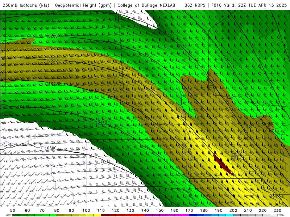
Task: Click the 130 value on the color scale
Action: (x=130, y=210)
